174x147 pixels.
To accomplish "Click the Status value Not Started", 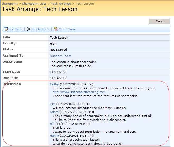I will [58, 50].
